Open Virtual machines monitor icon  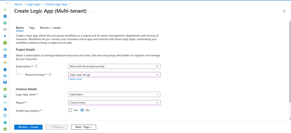(5, 83)
